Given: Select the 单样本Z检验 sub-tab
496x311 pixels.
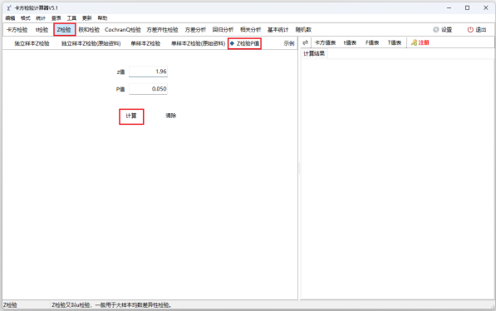Looking at the screenshot, I should pyautogui.click(x=145, y=43).
